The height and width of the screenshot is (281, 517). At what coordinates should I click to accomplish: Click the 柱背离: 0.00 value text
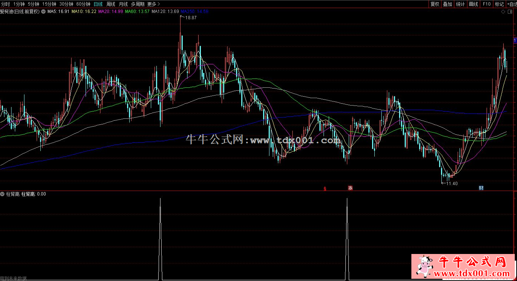click(34, 194)
